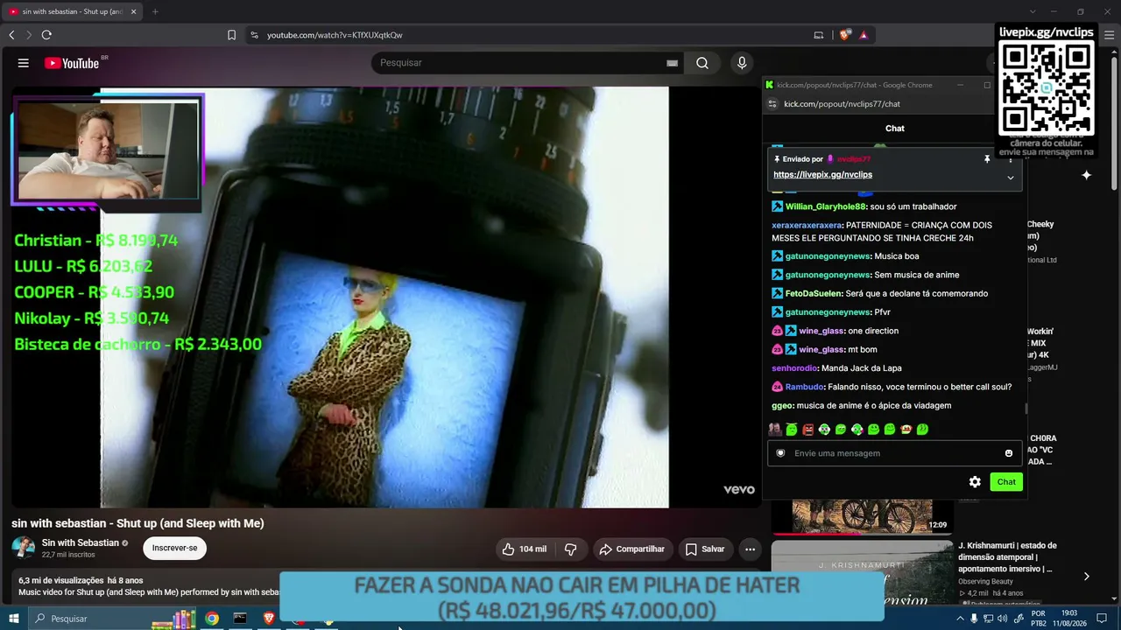Screen dimensions: 1121x630
Task: Click the YouTube search magnifier button
Action: pos(702,63)
